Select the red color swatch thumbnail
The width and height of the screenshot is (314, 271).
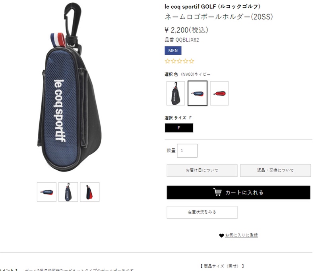(x=219, y=93)
